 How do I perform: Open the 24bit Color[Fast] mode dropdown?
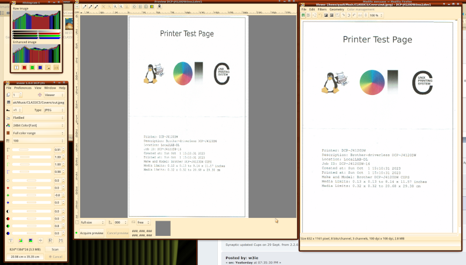click(38, 125)
